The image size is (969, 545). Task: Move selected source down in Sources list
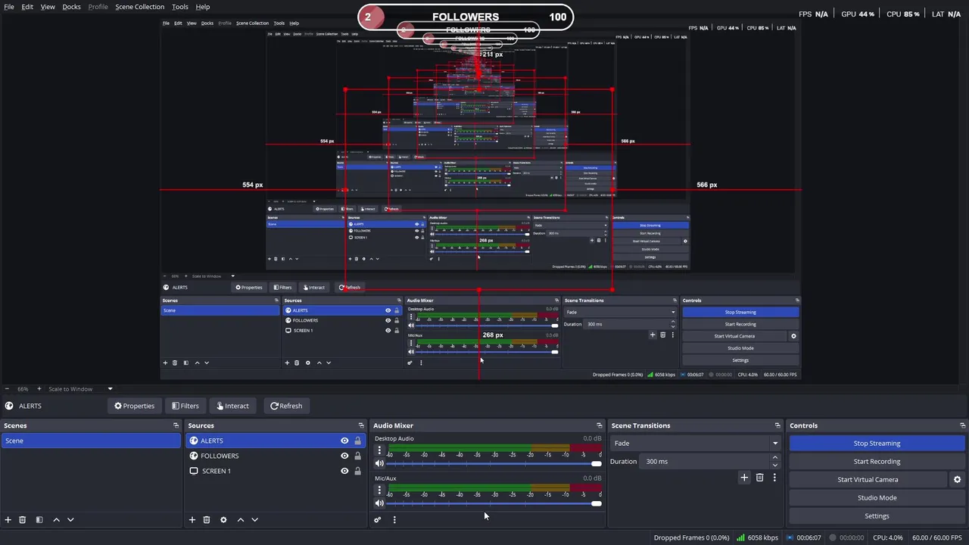click(255, 520)
